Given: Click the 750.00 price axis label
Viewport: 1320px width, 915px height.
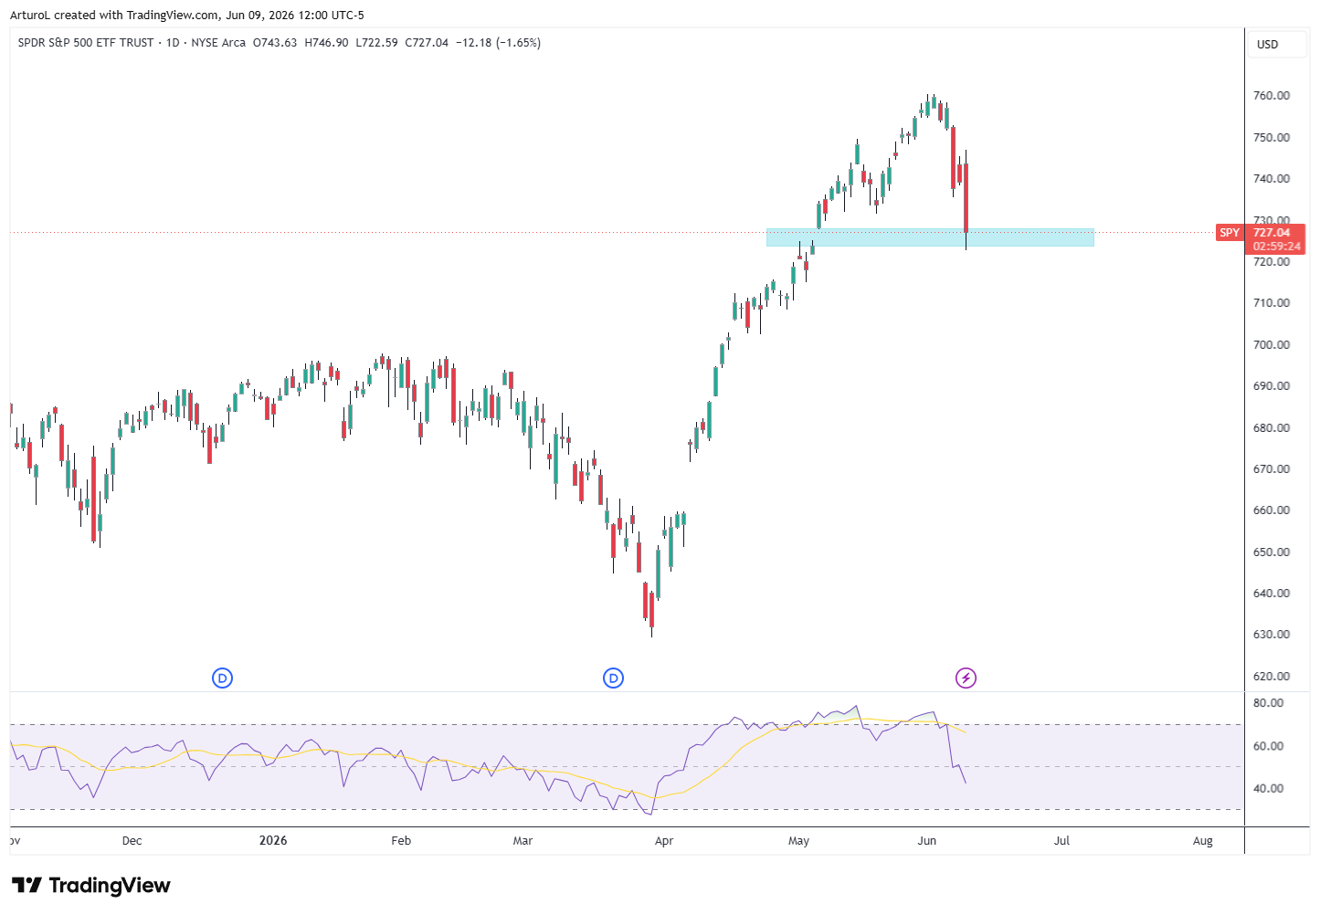Looking at the screenshot, I should point(1272,138).
